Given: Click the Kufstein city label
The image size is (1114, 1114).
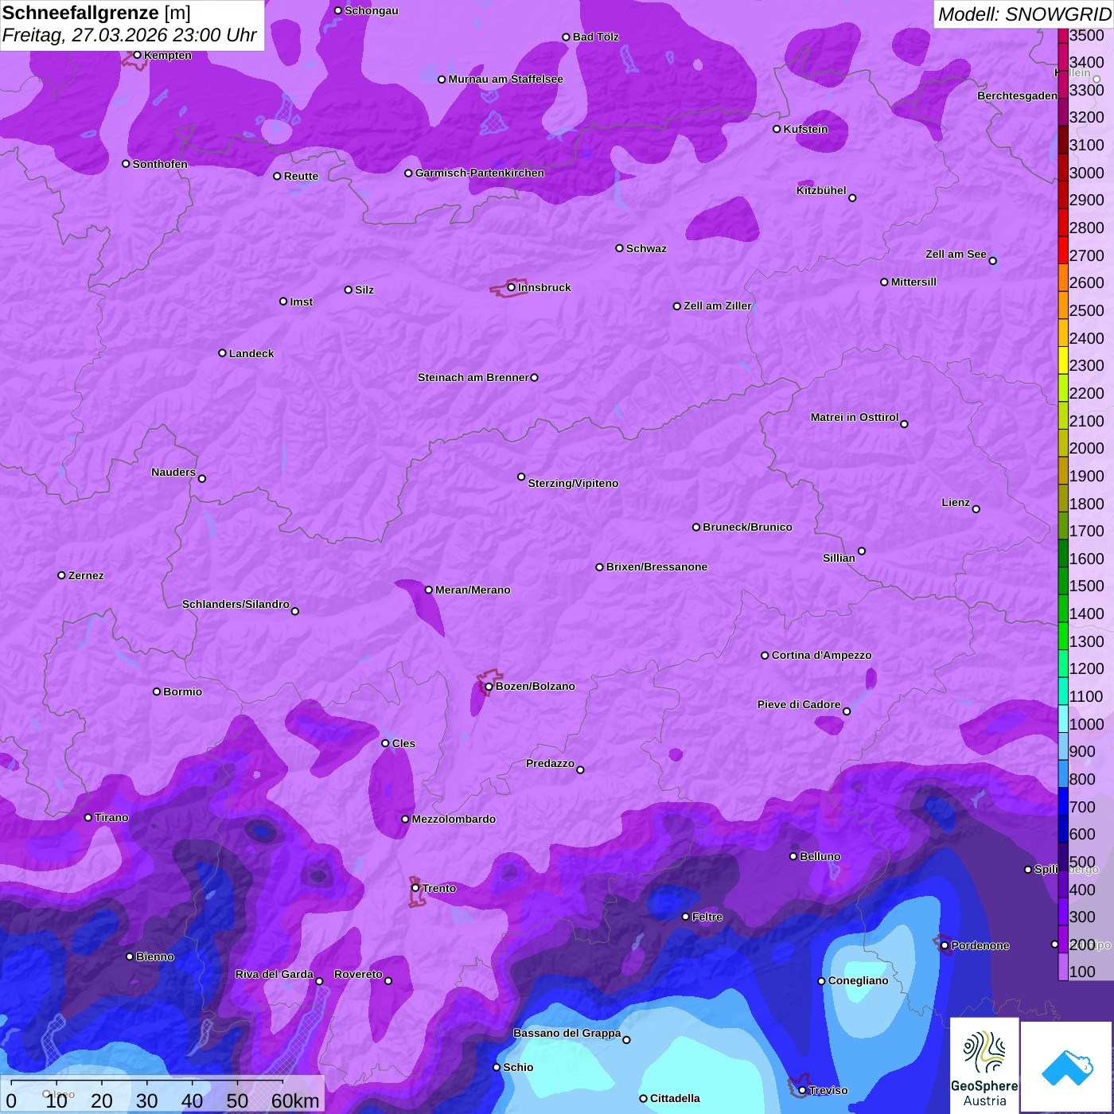Looking at the screenshot, I should click(806, 129).
